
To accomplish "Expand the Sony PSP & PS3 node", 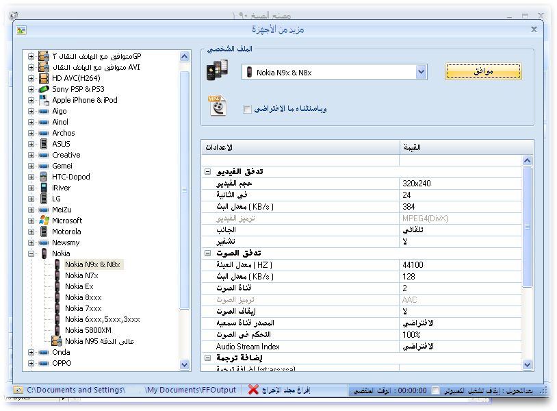I will pyautogui.click(x=31, y=89).
